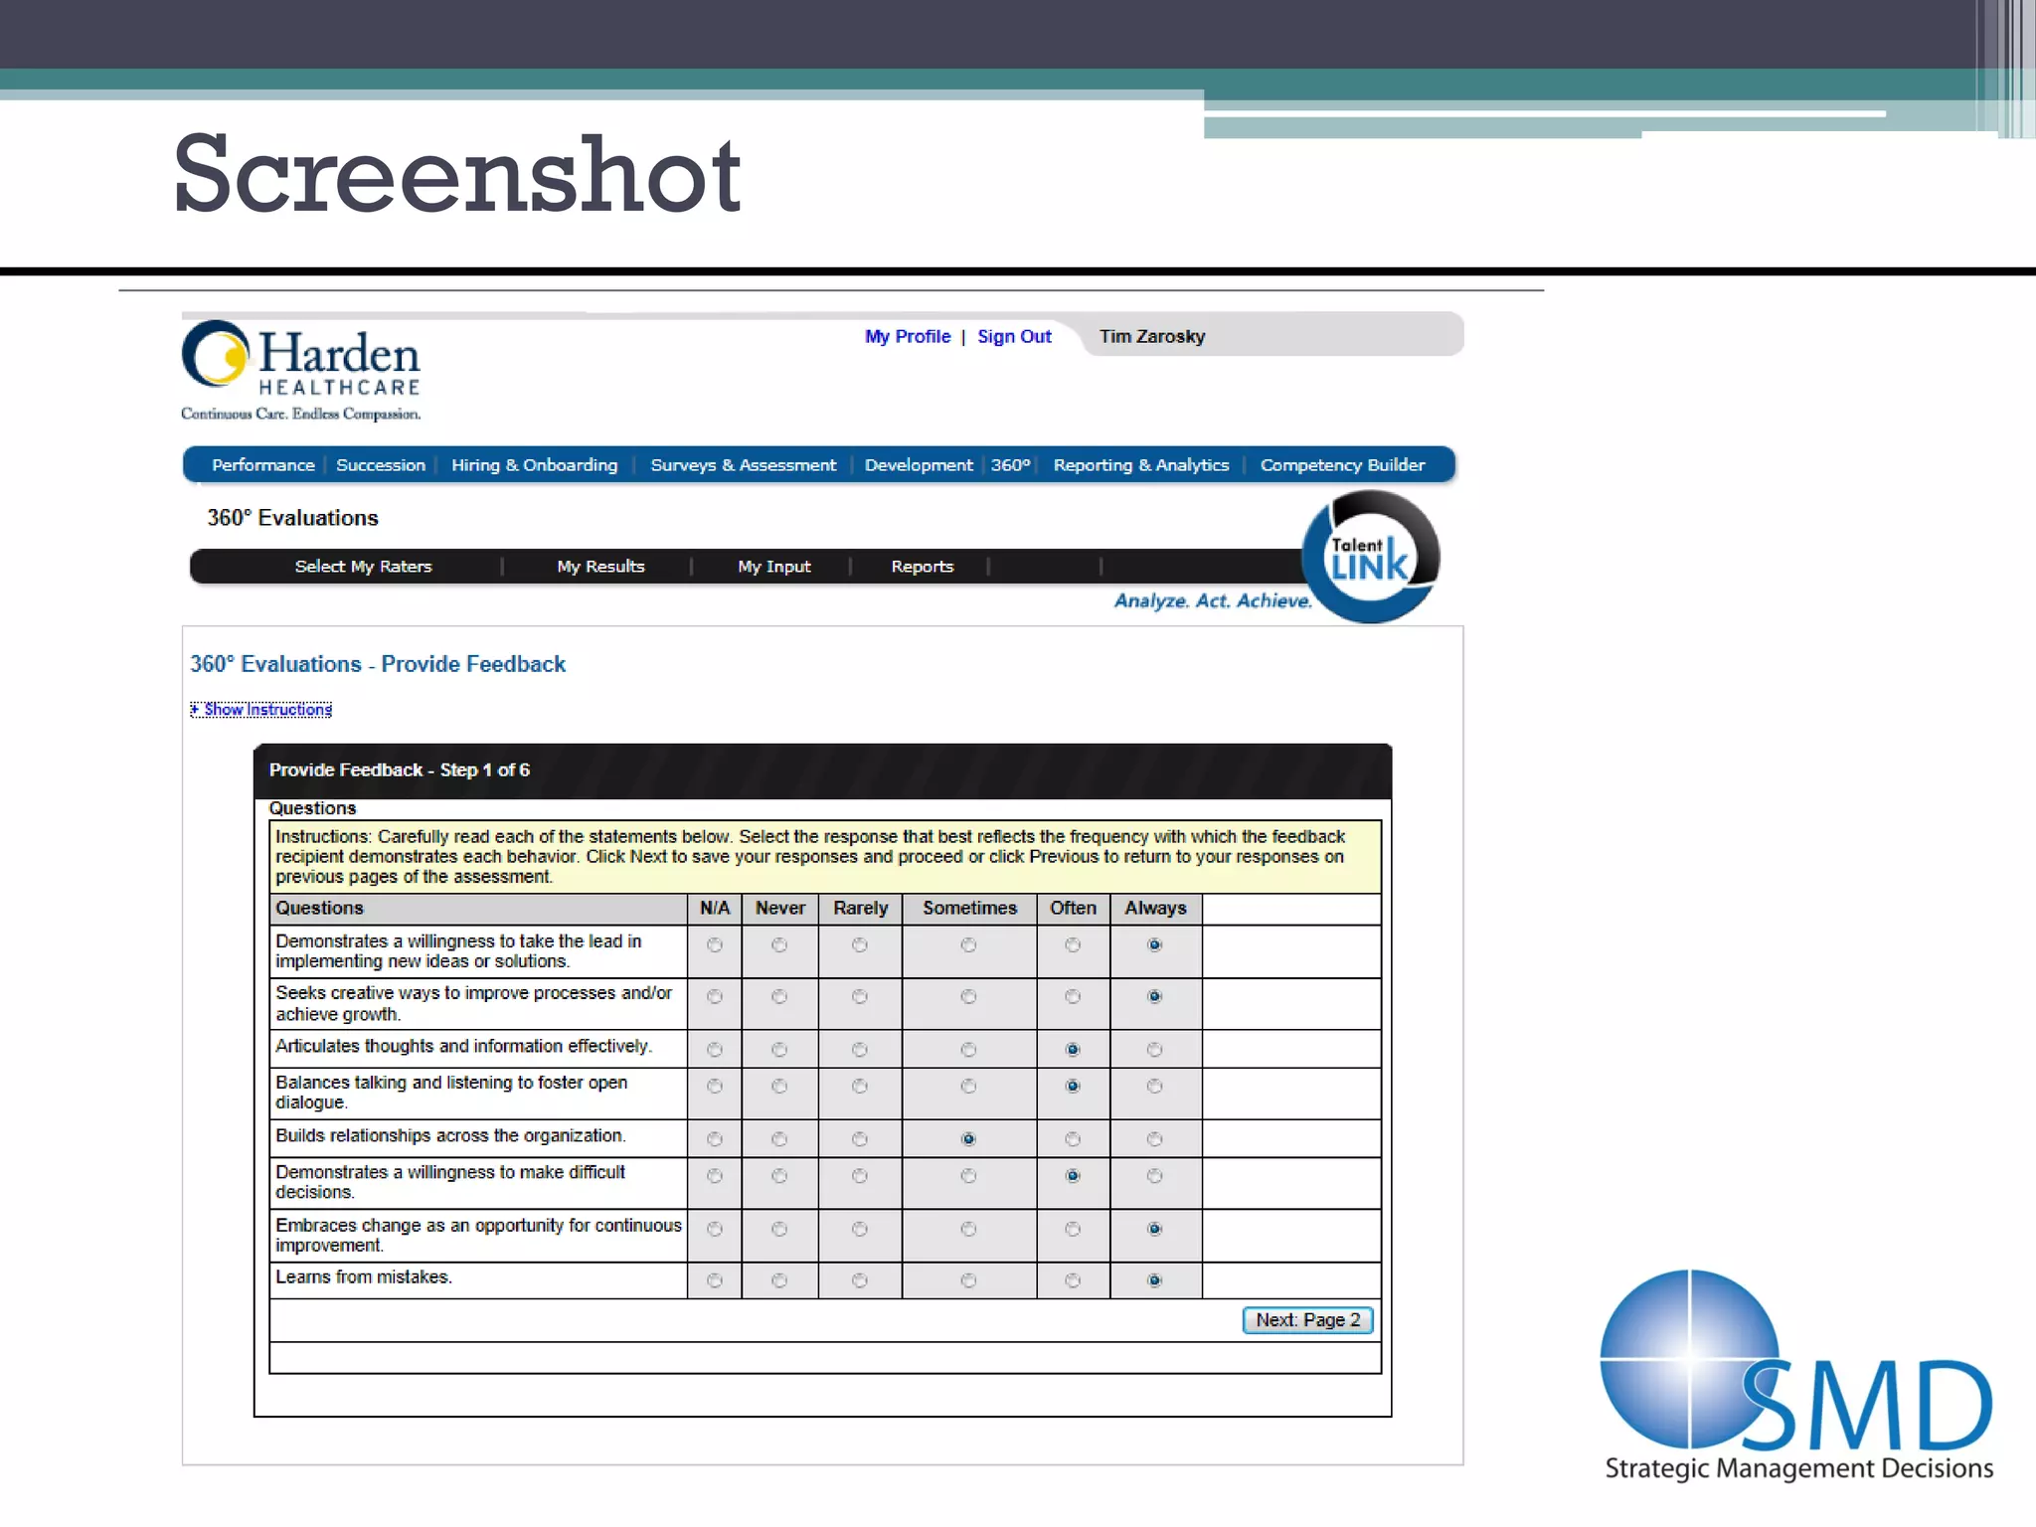Select N/A for 'take the lead' question
This screenshot has height=1527, width=2036.
tap(715, 945)
